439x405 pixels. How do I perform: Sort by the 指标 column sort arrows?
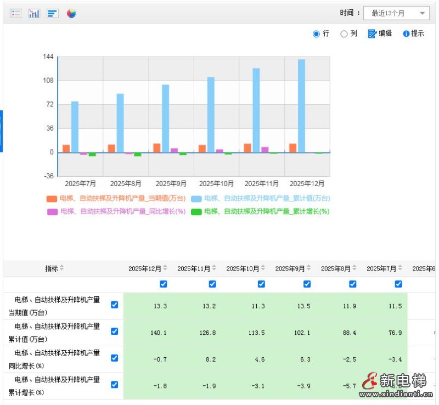62,268
